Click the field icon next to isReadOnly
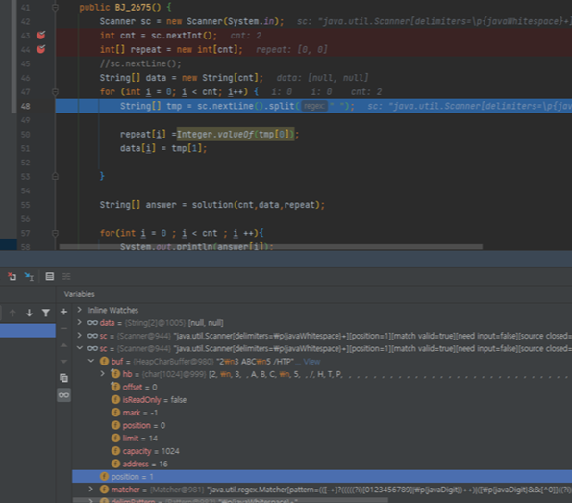Image resolution: width=572 pixels, height=503 pixels. pyautogui.click(x=115, y=400)
